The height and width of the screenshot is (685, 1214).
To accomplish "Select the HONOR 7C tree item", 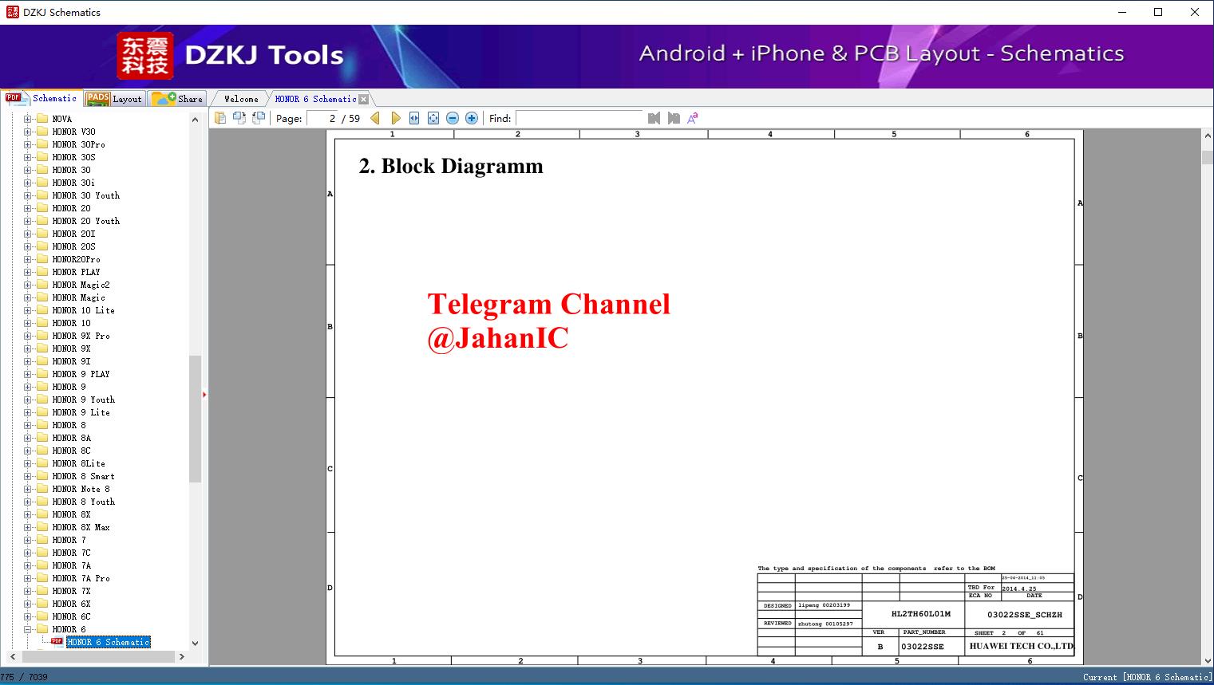I will (71, 553).
